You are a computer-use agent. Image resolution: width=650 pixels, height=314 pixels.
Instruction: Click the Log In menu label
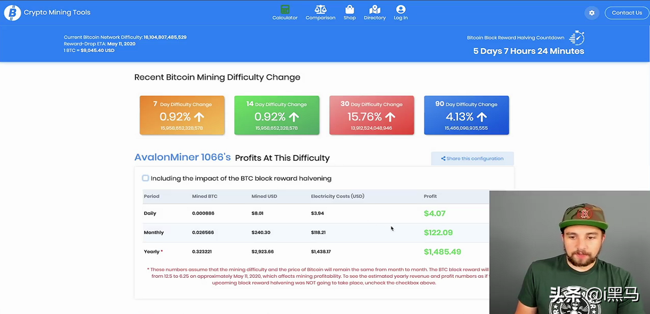coord(401,18)
